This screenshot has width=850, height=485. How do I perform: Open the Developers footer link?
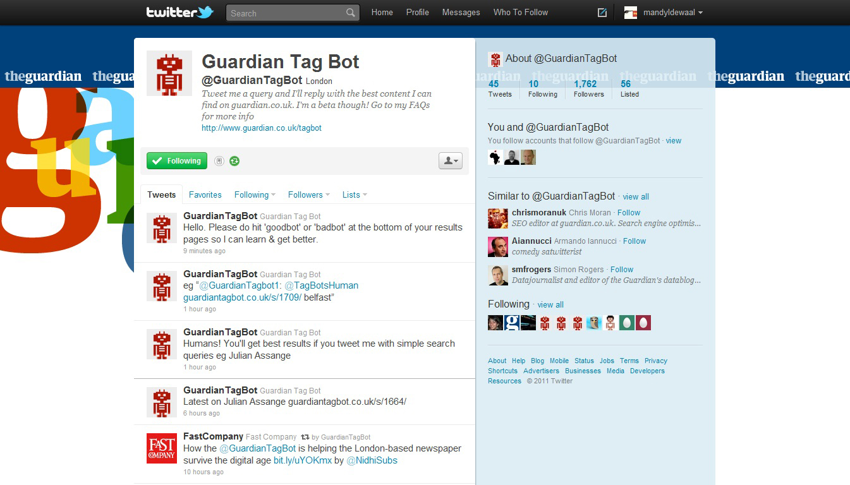coord(647,371)
